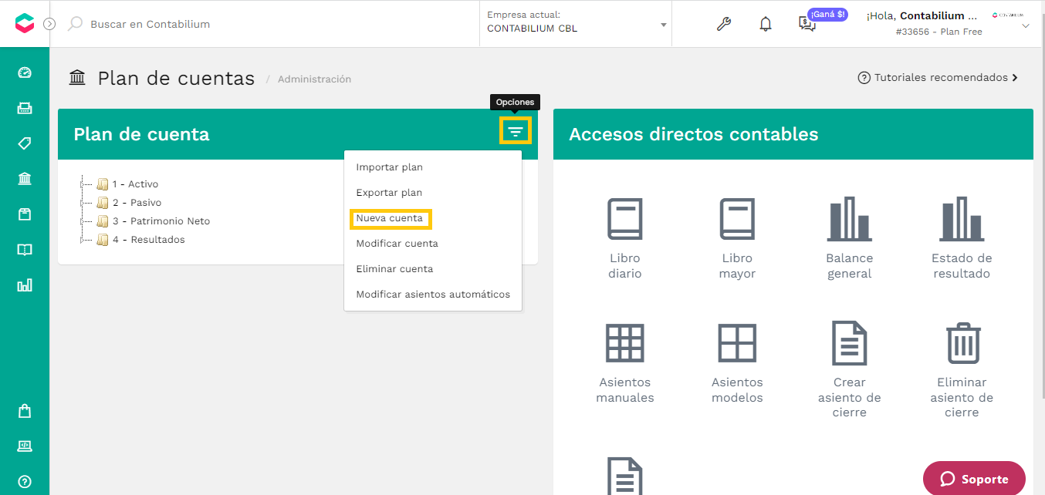Expand the sidebar with the arrow toggle
Screen dimensions: 1045x495
49,24
